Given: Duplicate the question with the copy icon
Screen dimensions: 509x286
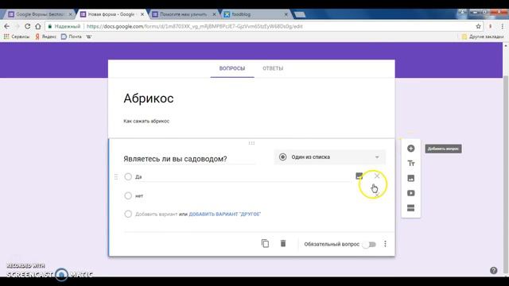Looking at the screenshot, I should click(265, 244).
